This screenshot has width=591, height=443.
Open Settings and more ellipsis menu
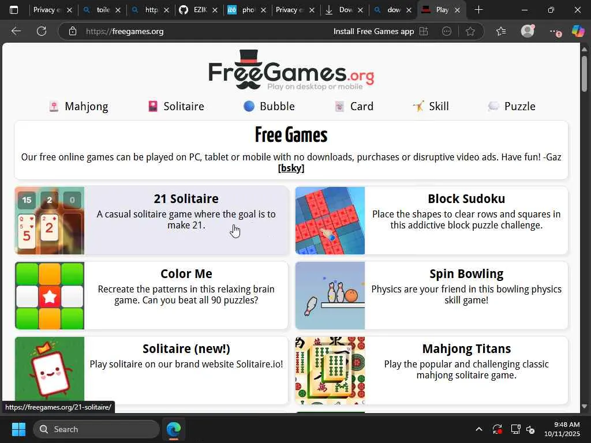click(555, 31)
